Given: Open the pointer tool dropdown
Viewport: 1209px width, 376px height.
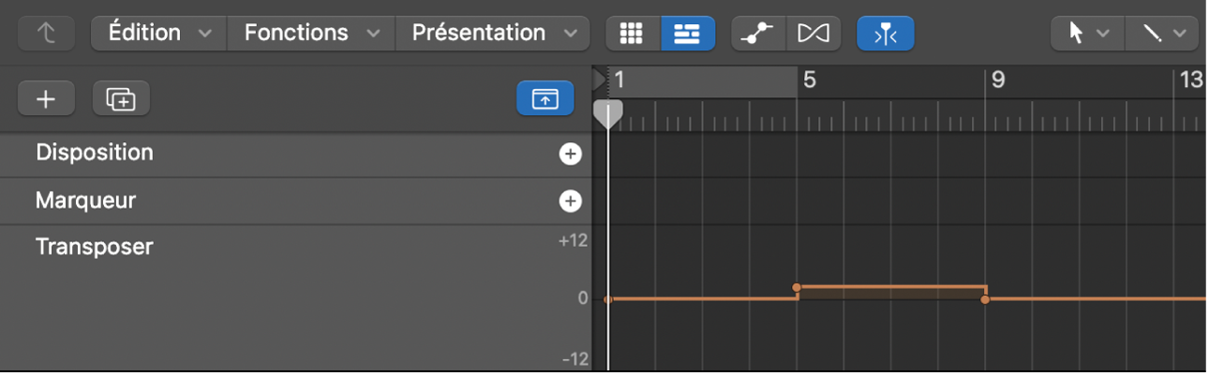Looking at the screenshot, I should point(1086,34).
